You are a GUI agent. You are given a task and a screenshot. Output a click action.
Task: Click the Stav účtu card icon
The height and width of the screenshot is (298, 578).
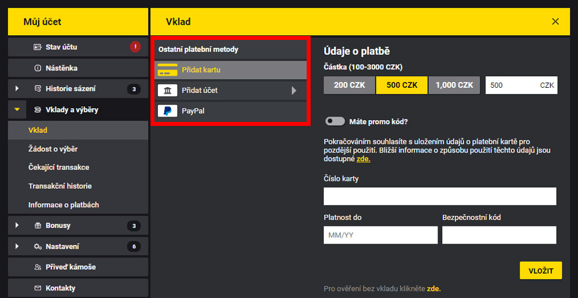click(38, 47)
